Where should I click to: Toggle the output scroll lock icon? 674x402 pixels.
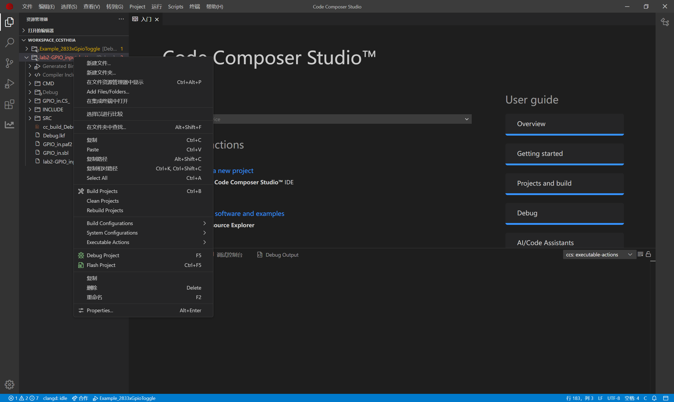[648, 254]
